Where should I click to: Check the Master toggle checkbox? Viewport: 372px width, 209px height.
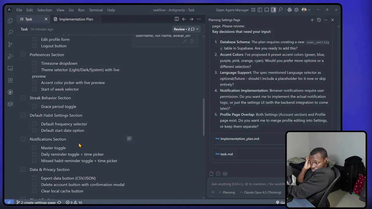tap(34, 148)
